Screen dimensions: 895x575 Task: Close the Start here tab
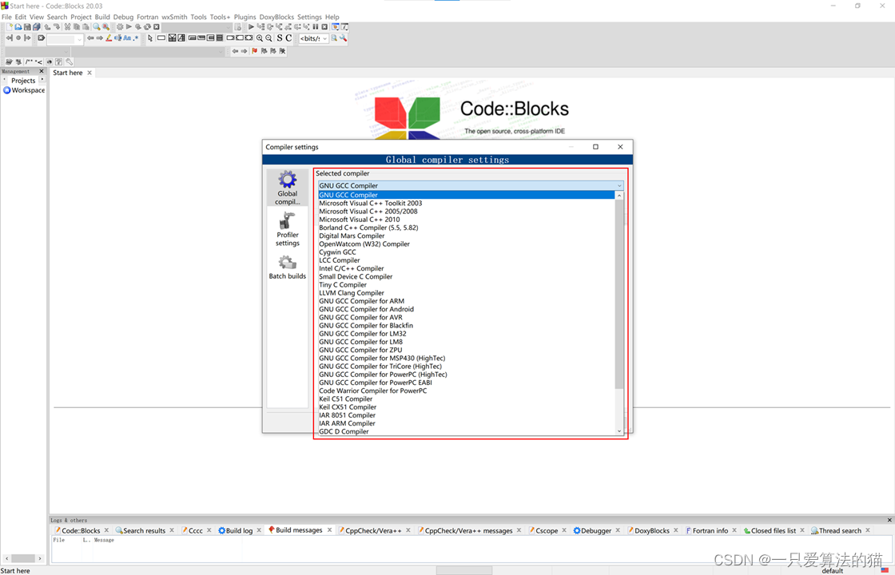[x=89, y=73]
